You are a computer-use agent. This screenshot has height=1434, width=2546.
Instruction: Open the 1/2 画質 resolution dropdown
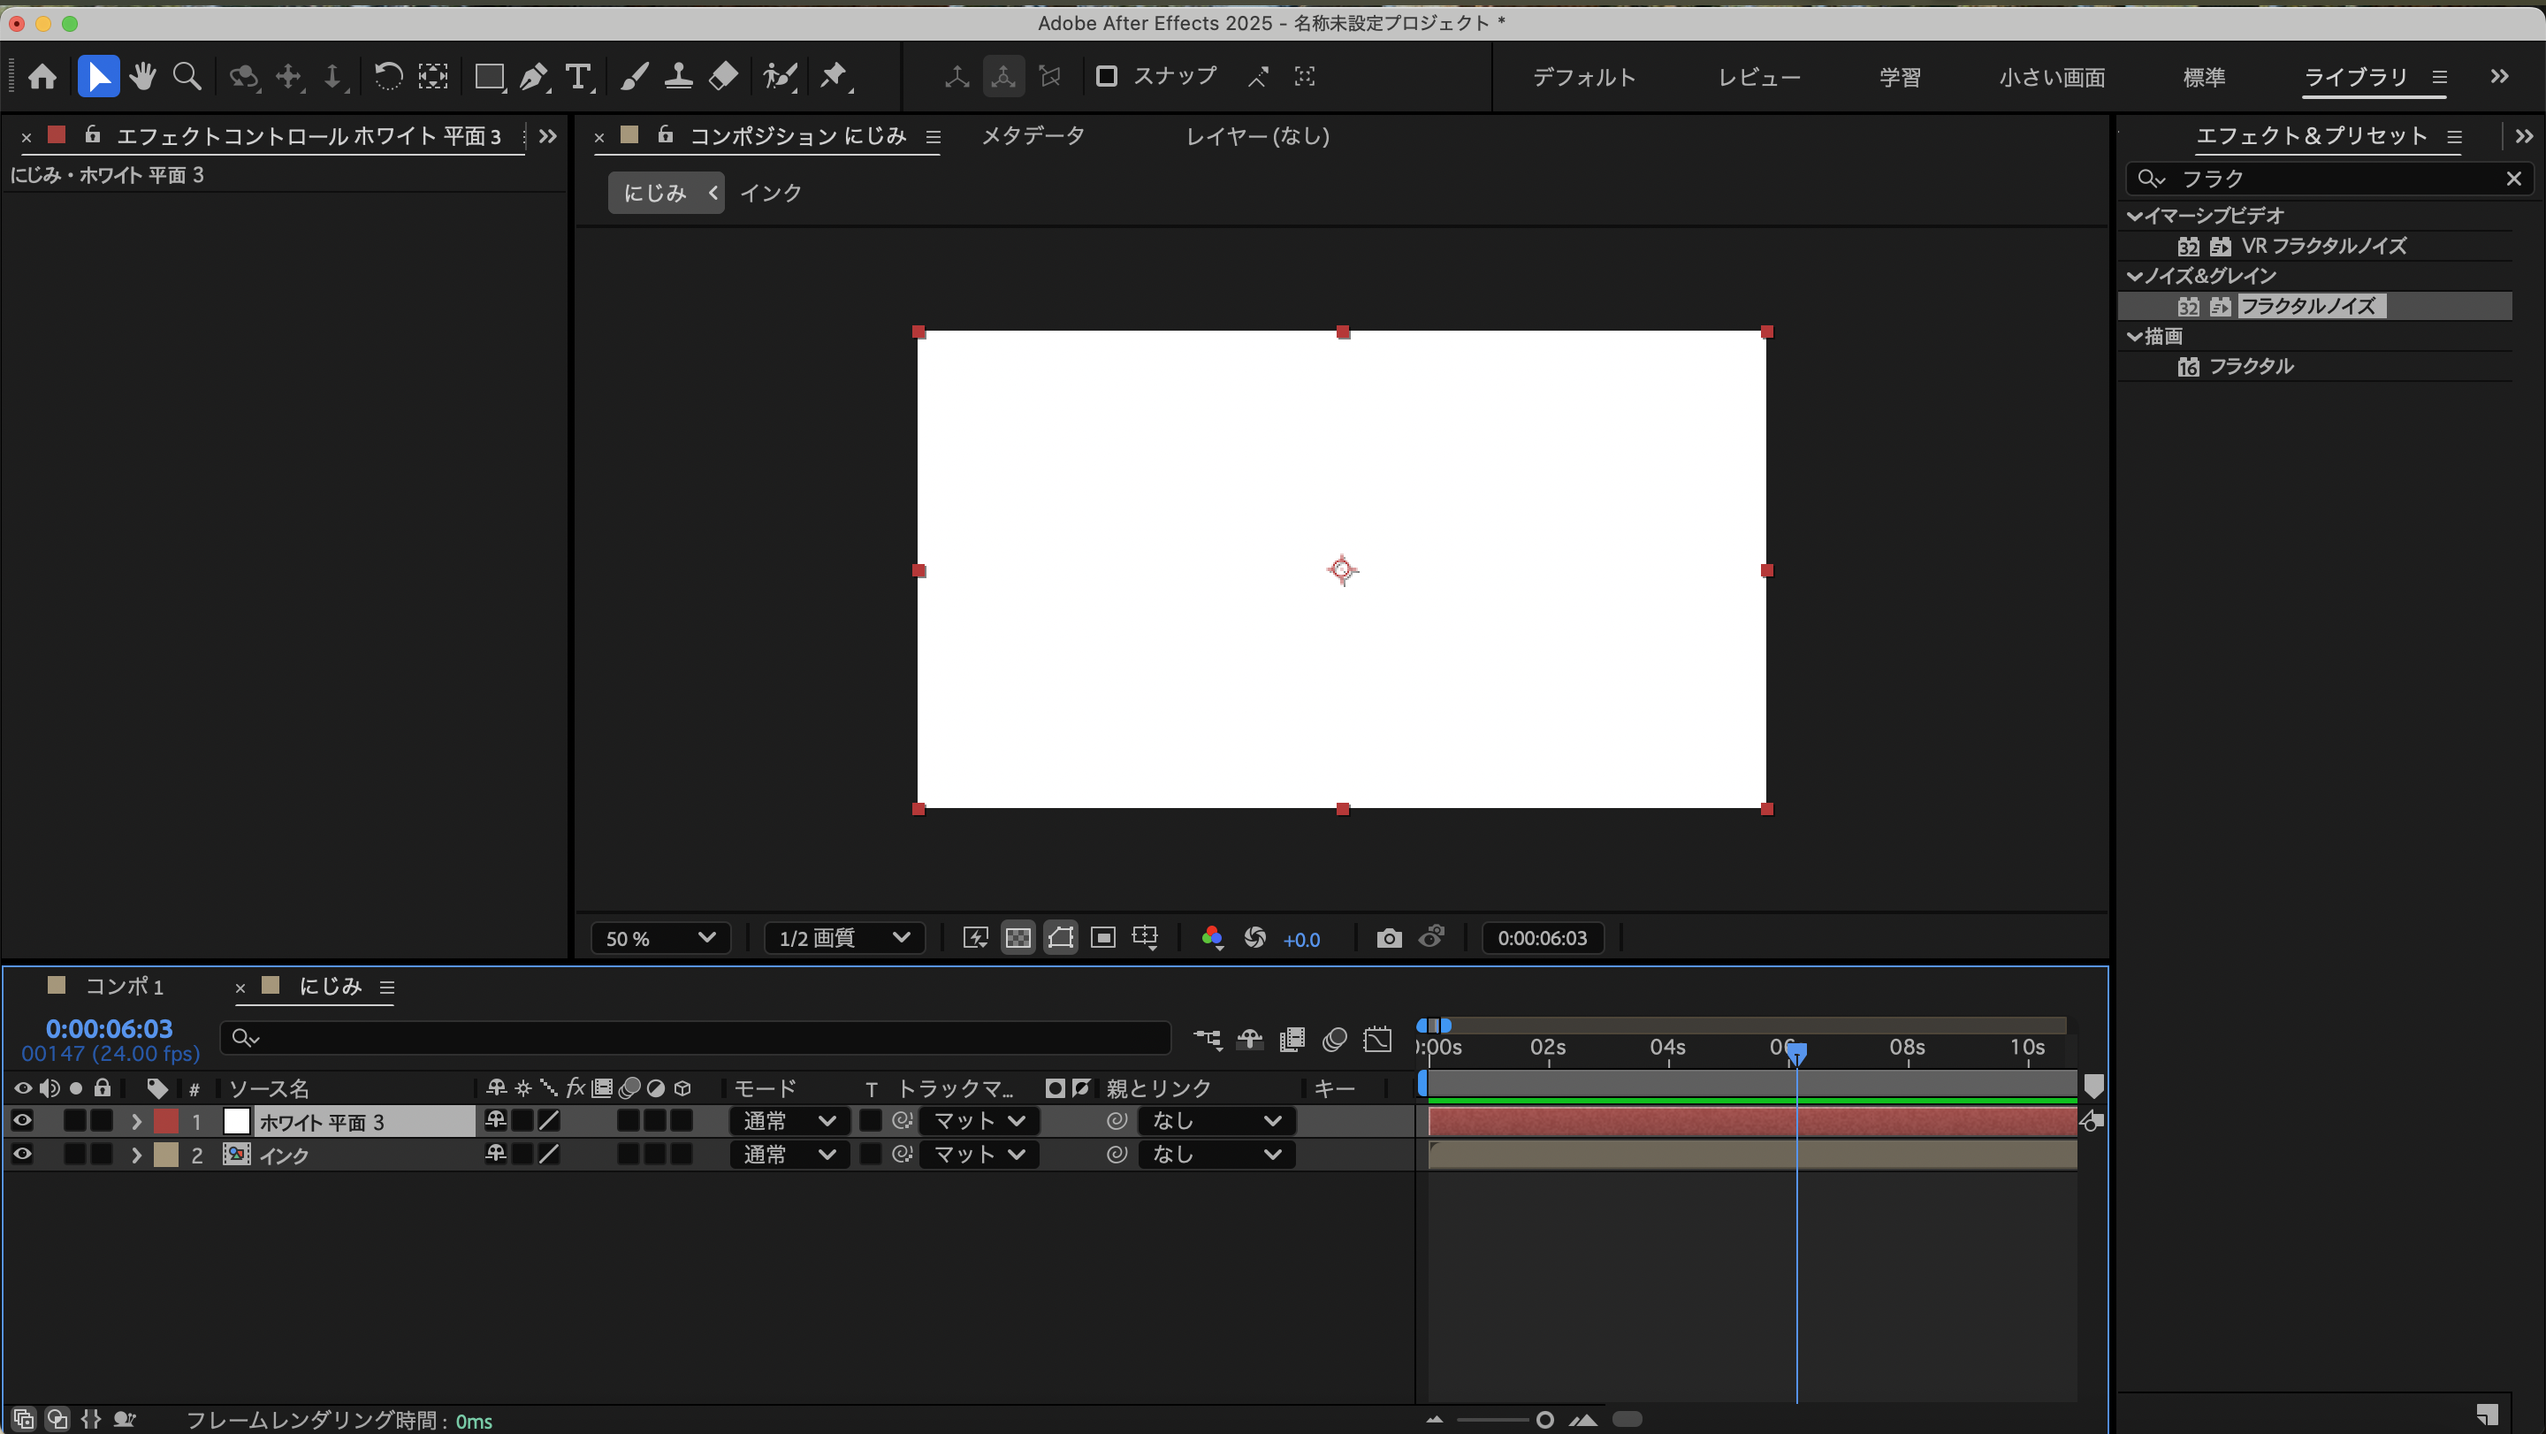click(x=843, y=938)
